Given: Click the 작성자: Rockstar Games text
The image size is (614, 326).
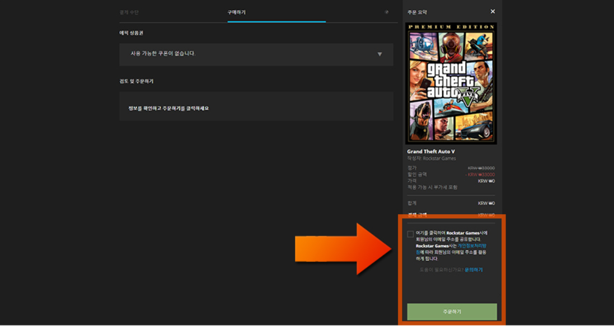Looking at the screenshot, I should (x=432, y=158).
